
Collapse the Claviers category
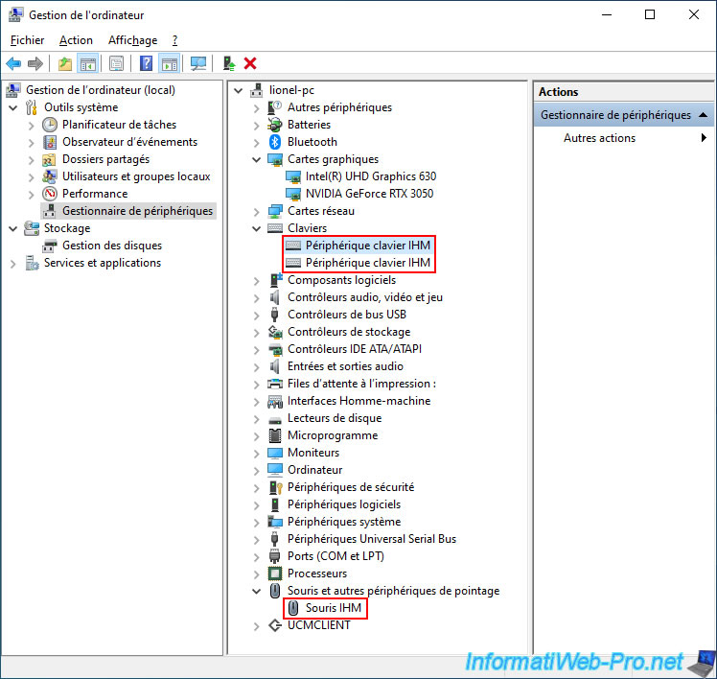point(256,228)
